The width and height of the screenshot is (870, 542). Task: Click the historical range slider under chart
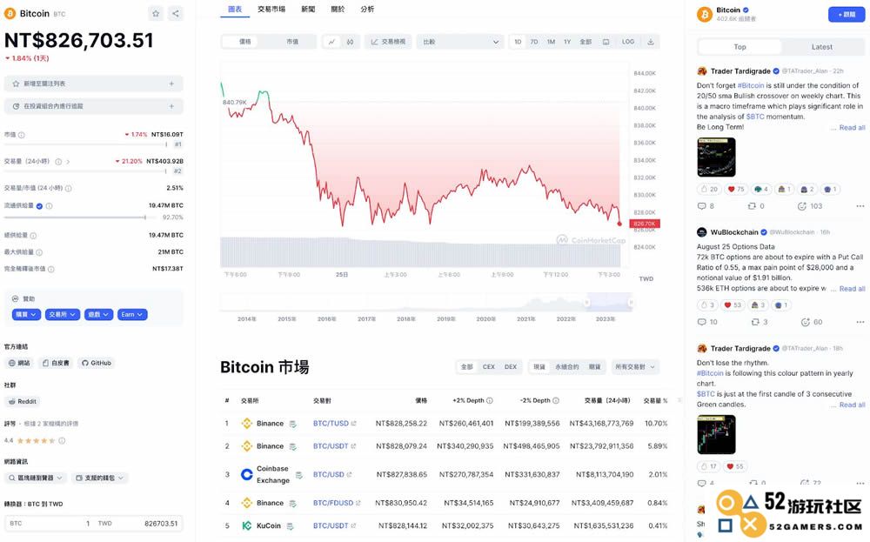point(426,302)
